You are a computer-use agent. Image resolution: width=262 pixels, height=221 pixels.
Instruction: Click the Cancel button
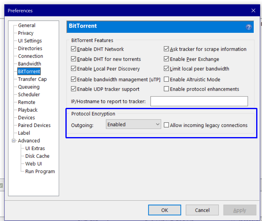202,210
